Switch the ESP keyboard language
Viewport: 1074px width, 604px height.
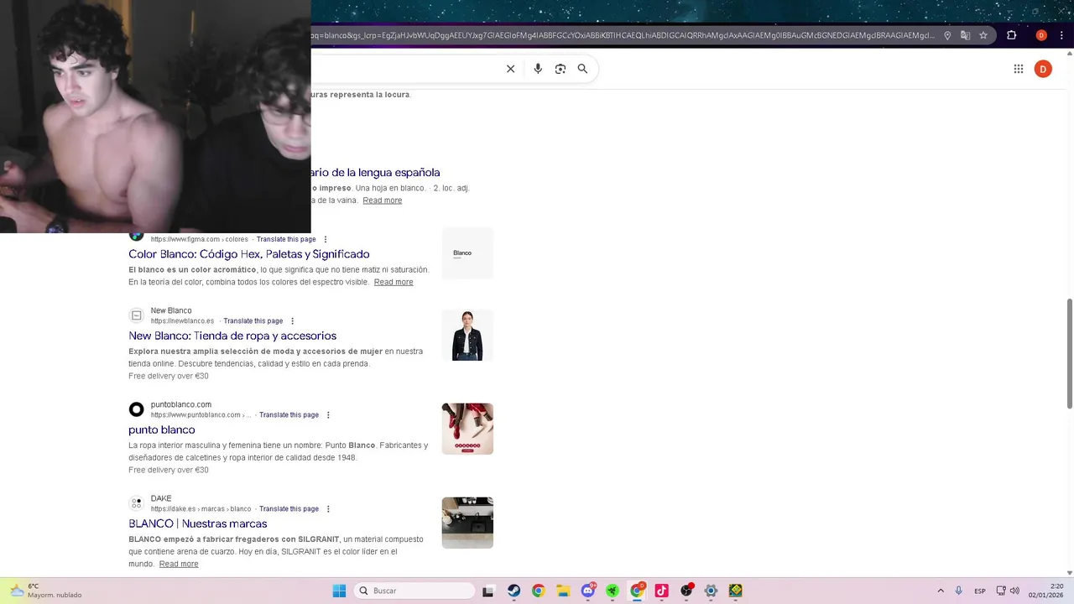tap(979, 591)
